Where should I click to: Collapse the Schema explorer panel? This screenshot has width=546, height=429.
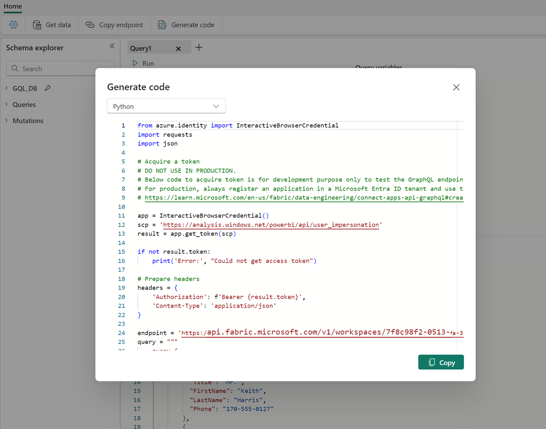112,46
